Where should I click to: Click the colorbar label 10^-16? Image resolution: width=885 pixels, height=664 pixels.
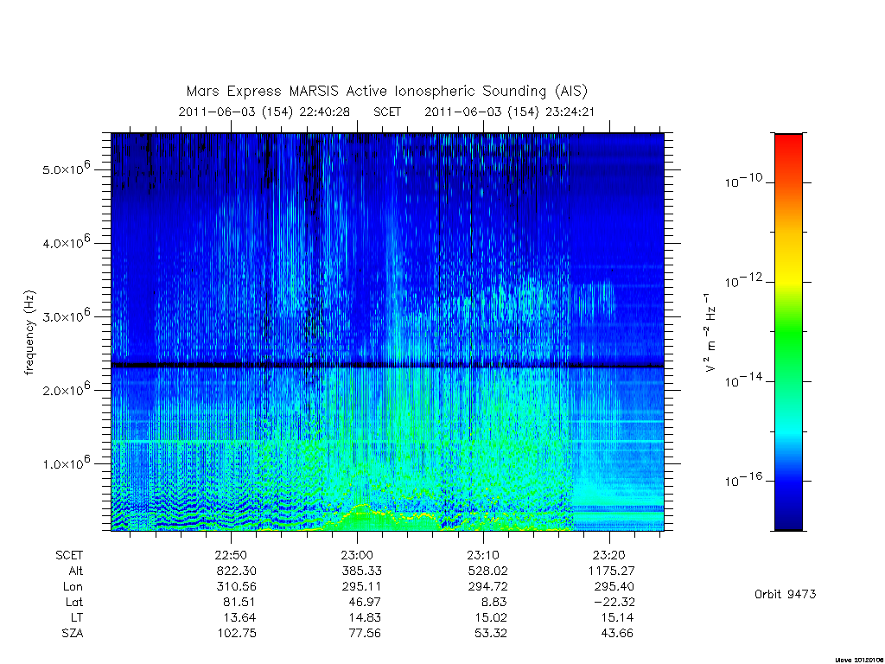click(743, 479)
